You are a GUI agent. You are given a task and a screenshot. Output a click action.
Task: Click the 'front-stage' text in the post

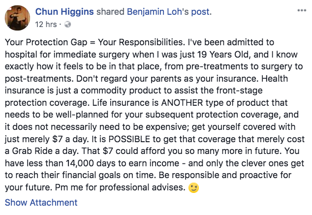click(x=239, y=91)
